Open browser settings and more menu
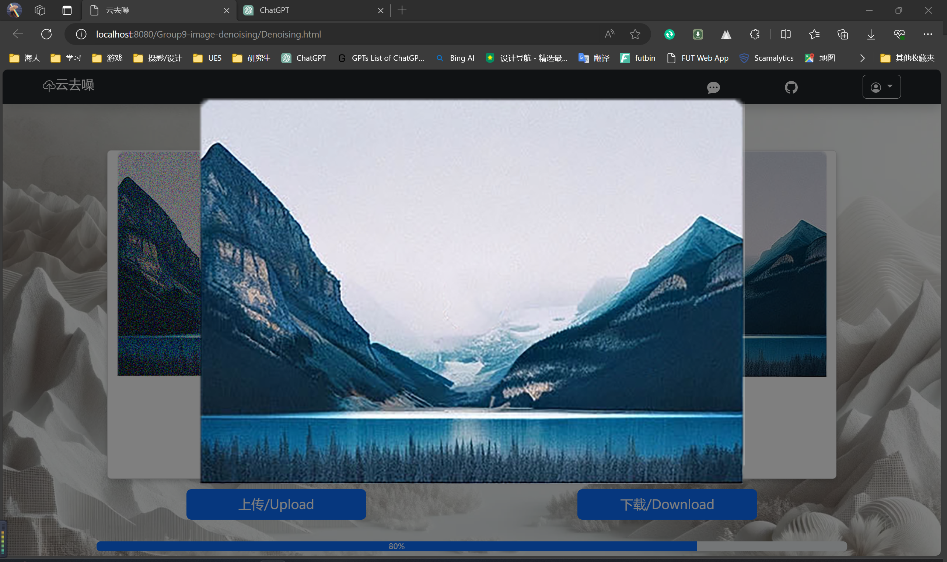Screen dimensions: 947x562 click(x=927, y=34)
